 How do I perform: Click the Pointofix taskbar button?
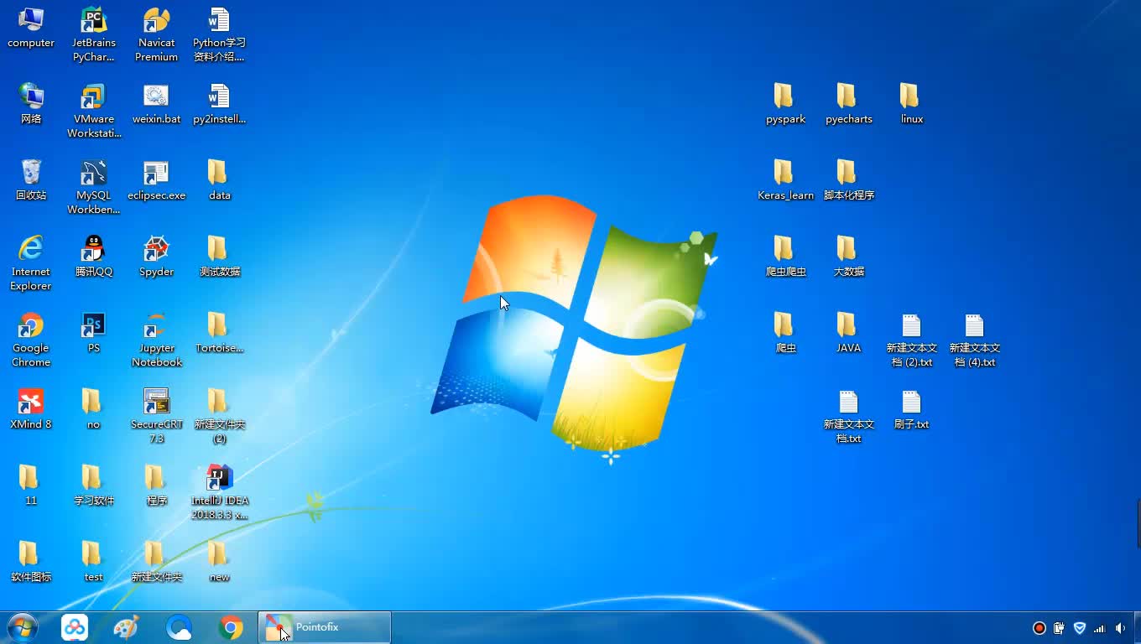tap(324, 627)
